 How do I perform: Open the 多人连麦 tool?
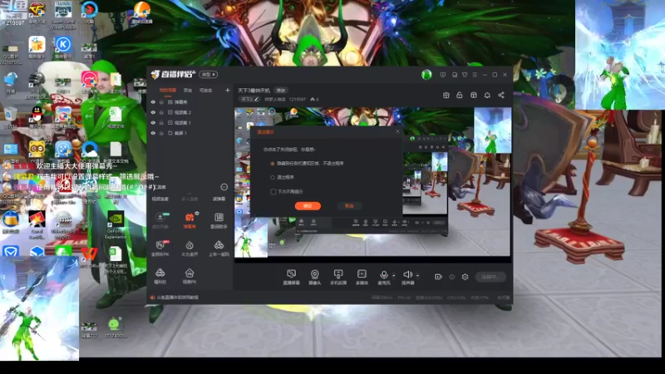pyautogui.click(x=190, y=199)
